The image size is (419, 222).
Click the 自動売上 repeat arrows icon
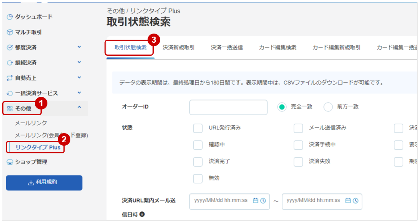pyautogui.click(x=10, y=78)
